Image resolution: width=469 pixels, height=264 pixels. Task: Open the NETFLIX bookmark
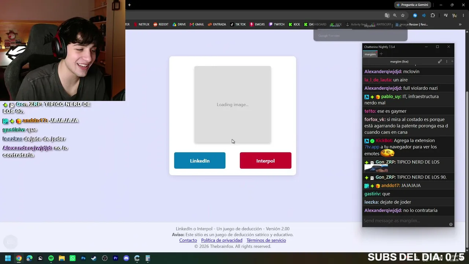point(141,25)
